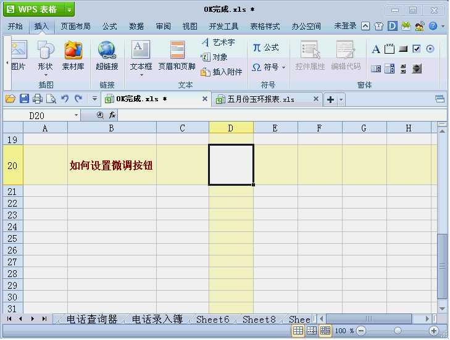Select the checkbox form control
This screenshot has height=340, width=450.
(x=417, y=49)
